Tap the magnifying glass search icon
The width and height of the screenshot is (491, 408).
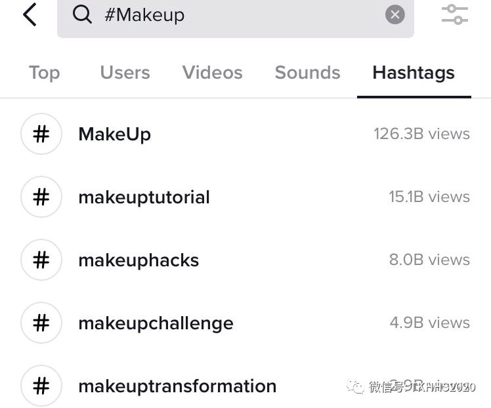(x=83, y=14)
